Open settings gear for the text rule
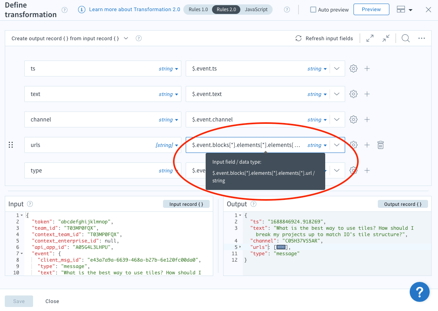The width and height of the screenshot is (438, 311). click(354, 94)
